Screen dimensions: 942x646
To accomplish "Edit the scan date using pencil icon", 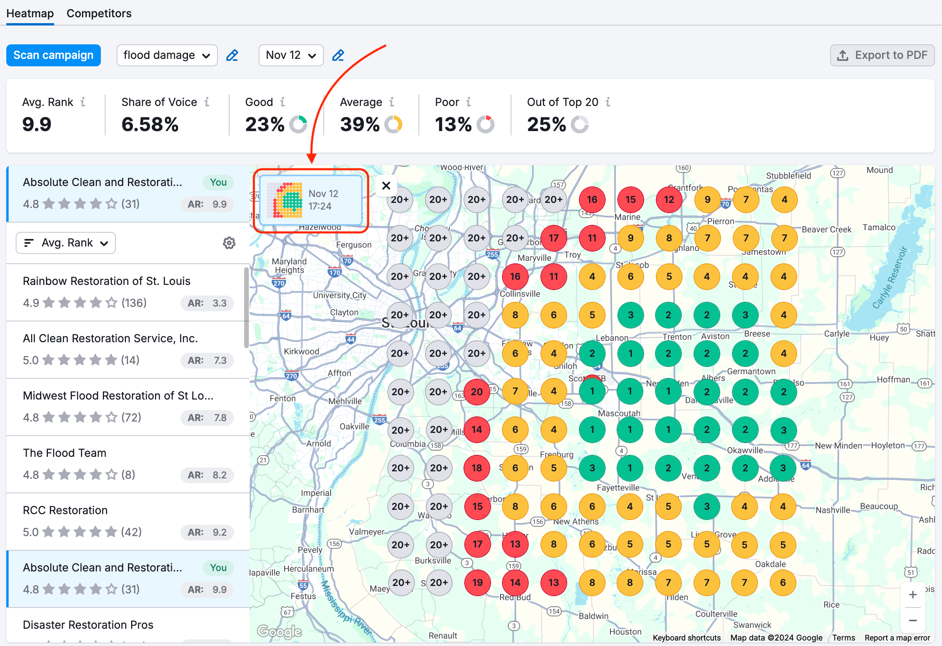I will [338, 55].
